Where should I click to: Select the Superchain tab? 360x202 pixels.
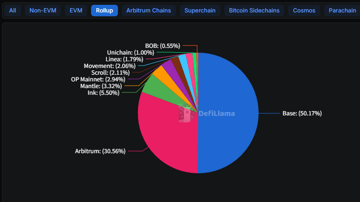(200, 11)
